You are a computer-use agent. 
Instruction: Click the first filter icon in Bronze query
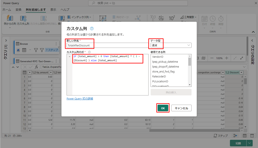click(x=36, y=50)
